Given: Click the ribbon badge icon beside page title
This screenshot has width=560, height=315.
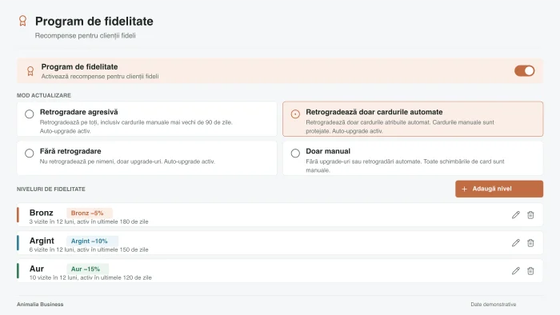Looking at the screenshot, I should [x=22, y=21].
